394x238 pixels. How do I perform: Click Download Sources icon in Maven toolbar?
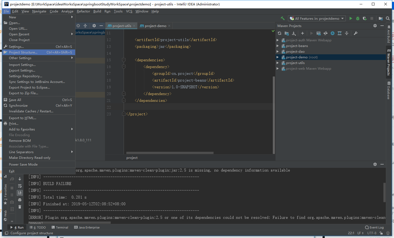[x=294, y=33]
